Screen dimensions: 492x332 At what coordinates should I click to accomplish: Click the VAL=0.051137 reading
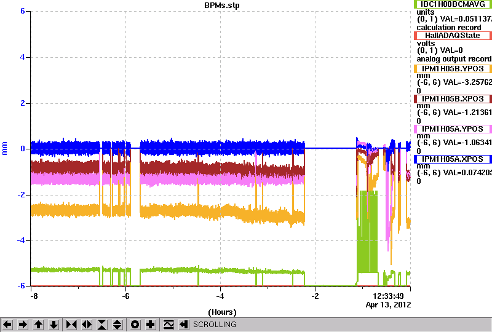[466, 19]
